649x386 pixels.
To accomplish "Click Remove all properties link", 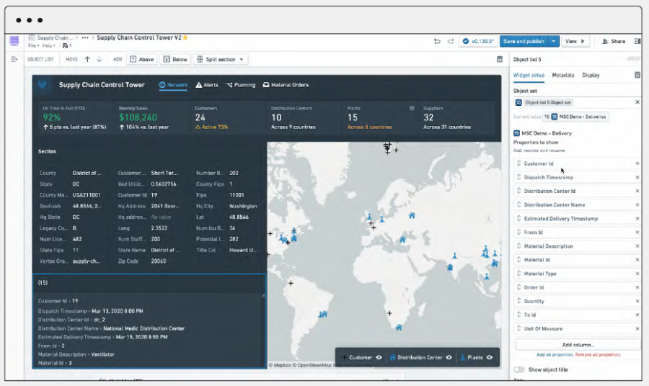I will point(598,354).
